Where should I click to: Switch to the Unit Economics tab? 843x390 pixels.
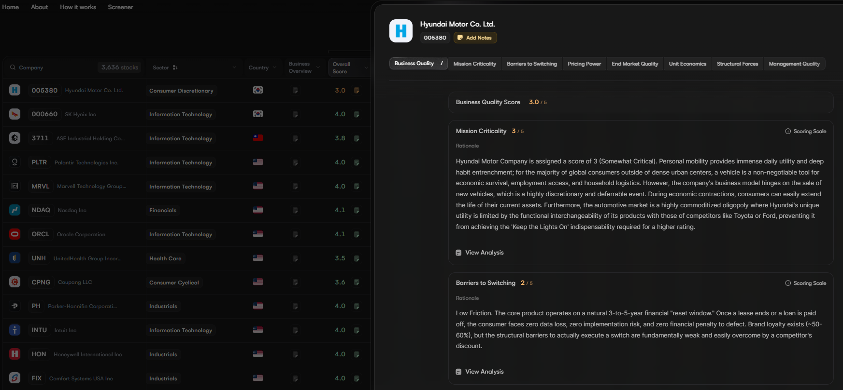pos(687,64)
